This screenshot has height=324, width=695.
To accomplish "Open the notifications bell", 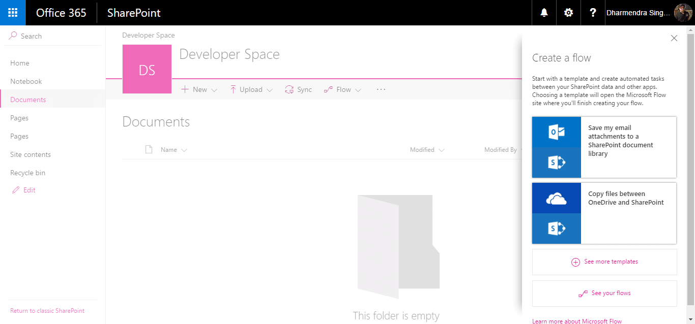I will click(x=544, y=13).
